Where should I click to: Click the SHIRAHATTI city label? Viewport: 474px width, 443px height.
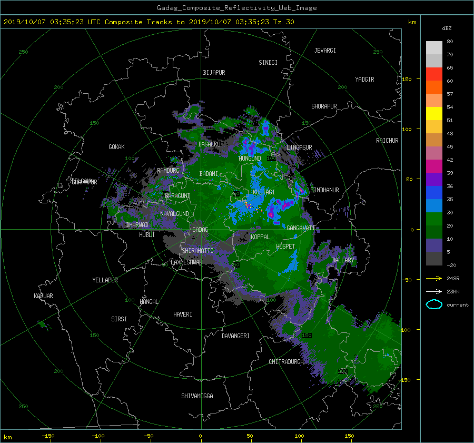(x=197, y=251)
